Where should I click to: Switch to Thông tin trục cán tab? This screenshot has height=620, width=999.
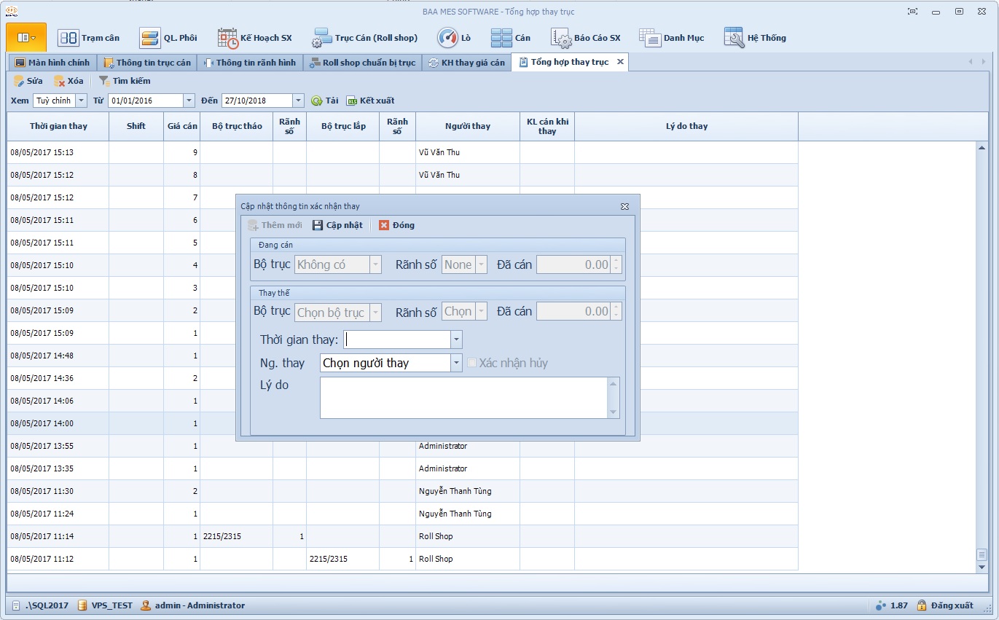point(147,63)
